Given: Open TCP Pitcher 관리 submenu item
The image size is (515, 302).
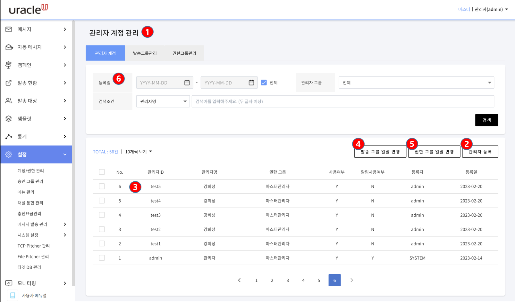Looking at the screenshot, I should 34,246.
